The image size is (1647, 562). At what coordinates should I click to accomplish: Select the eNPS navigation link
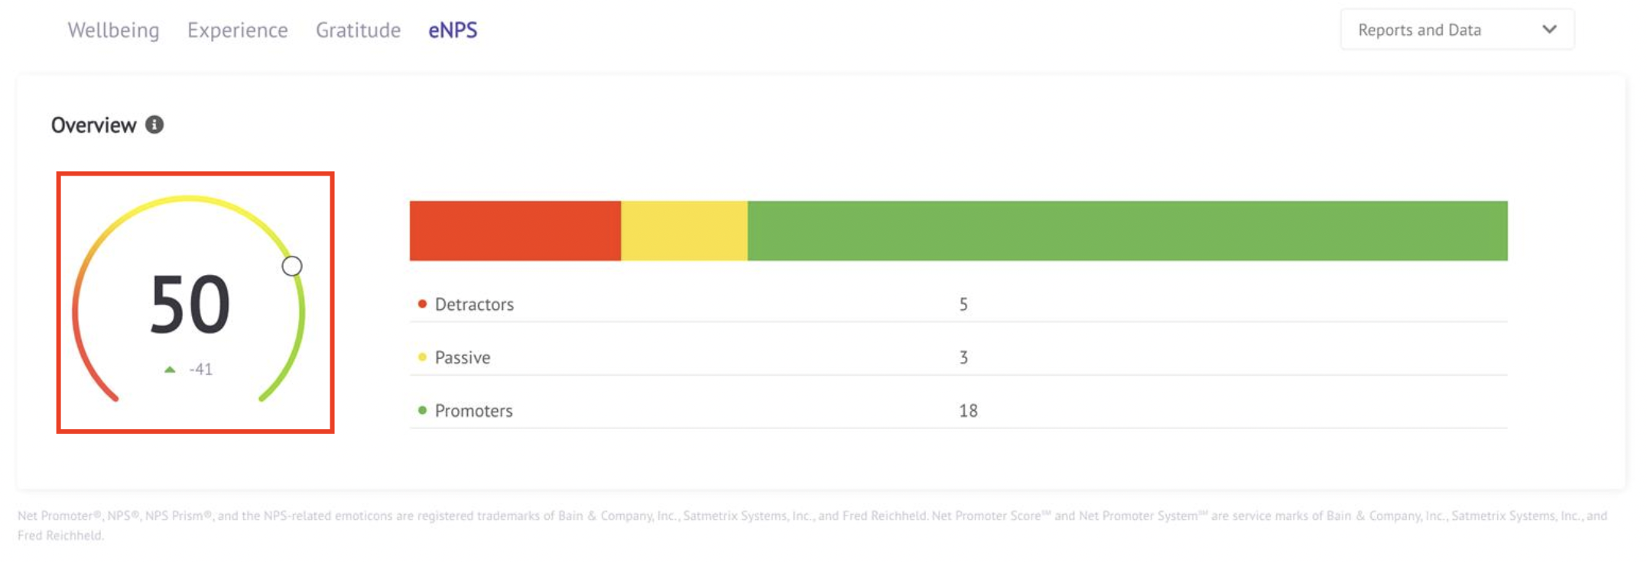click(453, 30)
